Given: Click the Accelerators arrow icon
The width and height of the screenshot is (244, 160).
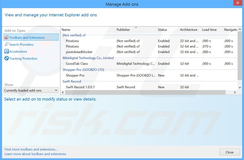Looking at the screenshot, I should click(x=6, y=51).
